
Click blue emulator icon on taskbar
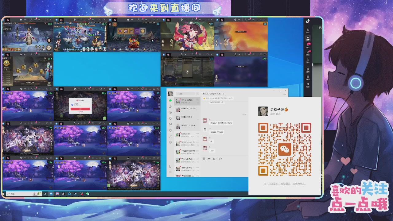tap(51, 194)
